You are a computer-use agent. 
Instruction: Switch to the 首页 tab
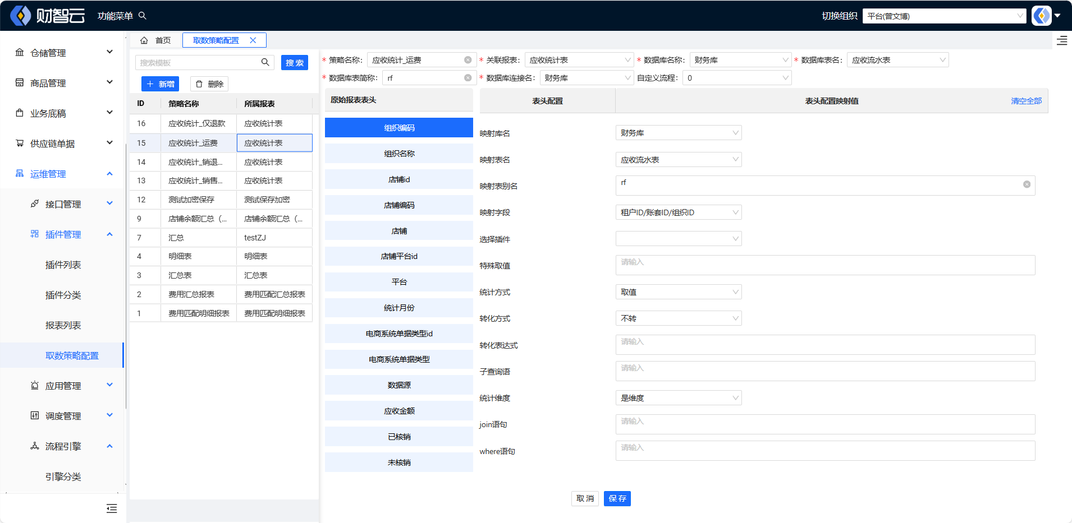163,40
